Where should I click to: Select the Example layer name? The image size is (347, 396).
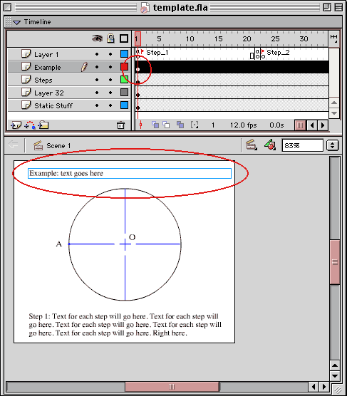(48, 68)
